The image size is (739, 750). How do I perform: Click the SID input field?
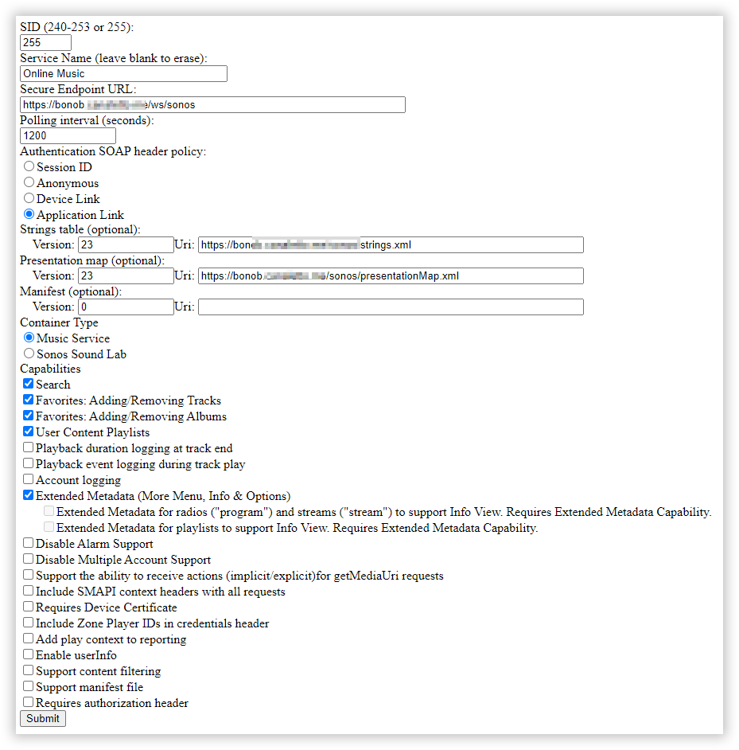pyautogui.click(x=45, y=42)
